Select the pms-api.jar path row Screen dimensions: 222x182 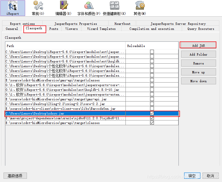coord(65,99)
